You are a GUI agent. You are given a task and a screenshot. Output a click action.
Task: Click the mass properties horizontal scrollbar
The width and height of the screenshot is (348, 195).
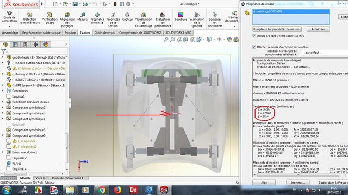[x=298, y=175]
